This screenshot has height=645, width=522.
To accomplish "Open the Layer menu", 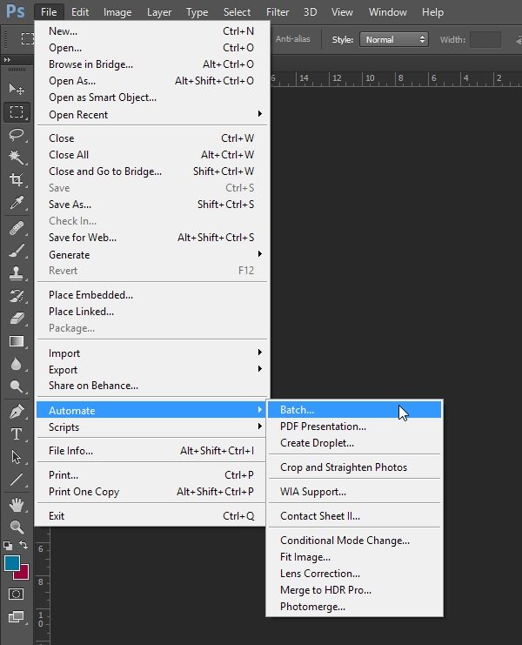I will 159,12.
